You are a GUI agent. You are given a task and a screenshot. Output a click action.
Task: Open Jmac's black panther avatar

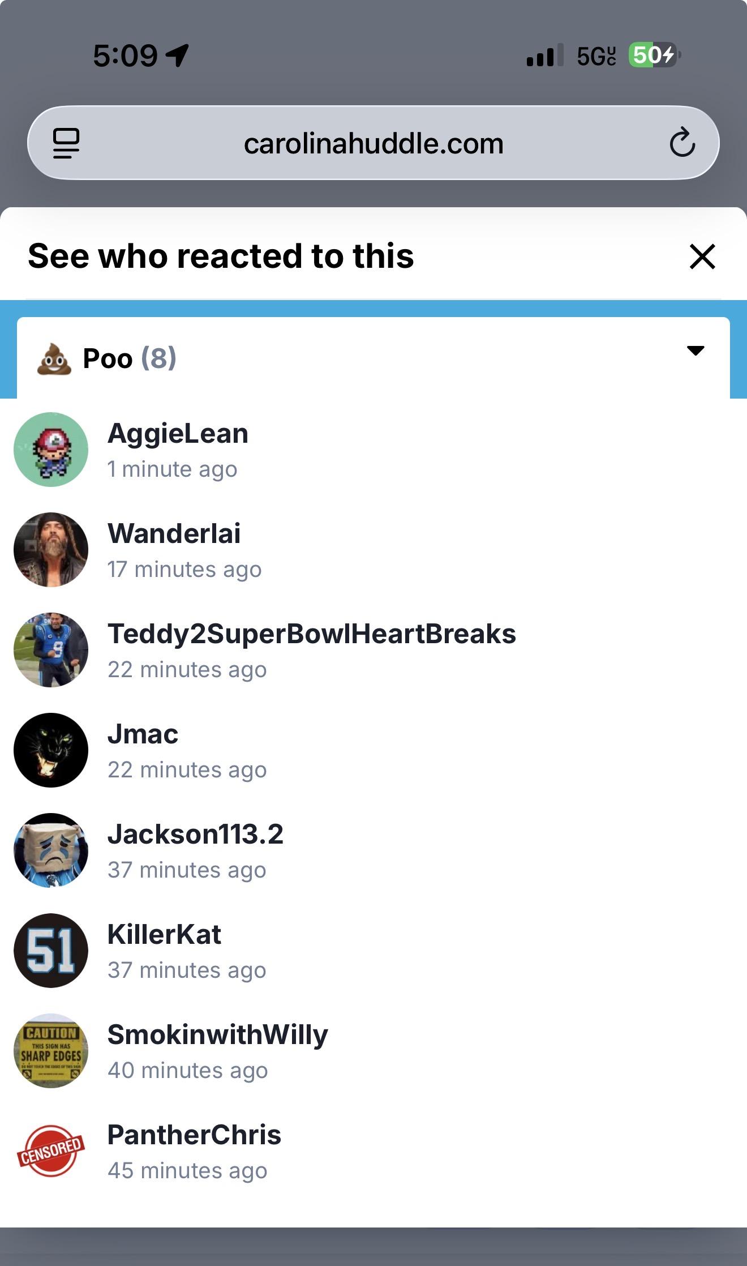pyautogui.click(x=51, y=750)
